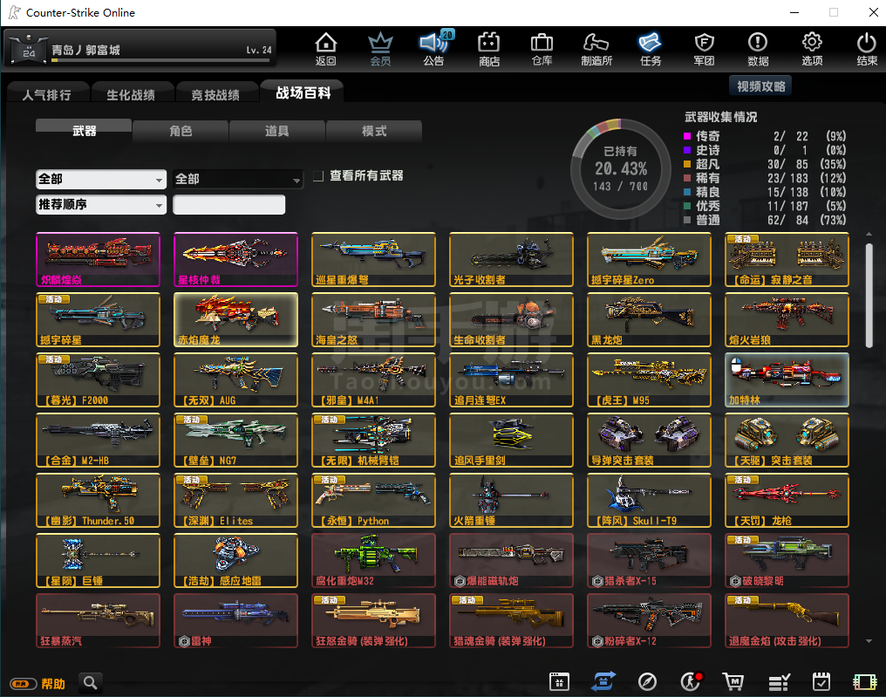
Task: Click the weapon search input field
Action: click(x=228, y=205)
